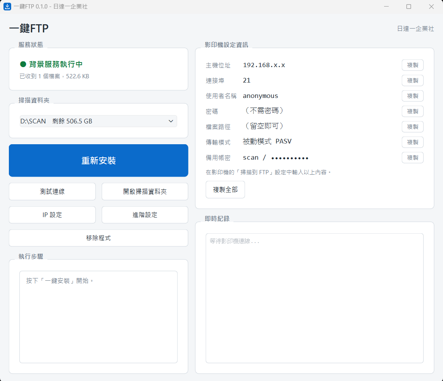
Task: Copy the 連接埠 value 21
Action: pos(413,81)
